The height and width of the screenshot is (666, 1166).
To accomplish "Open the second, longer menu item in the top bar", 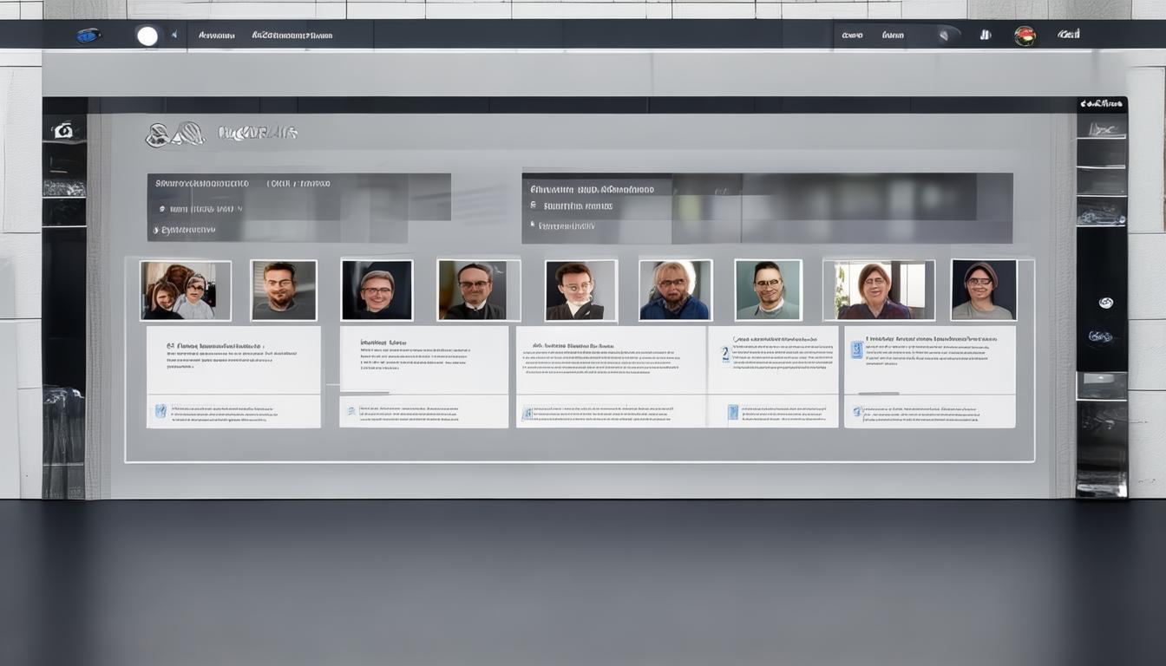I will coord(291,36).
